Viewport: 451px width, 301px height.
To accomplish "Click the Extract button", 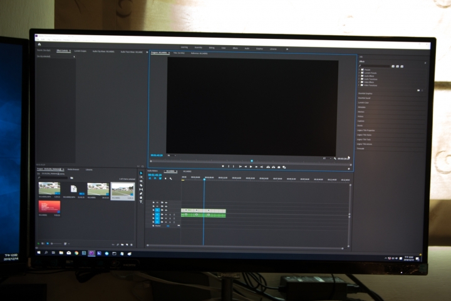I will tap(273, 167).
